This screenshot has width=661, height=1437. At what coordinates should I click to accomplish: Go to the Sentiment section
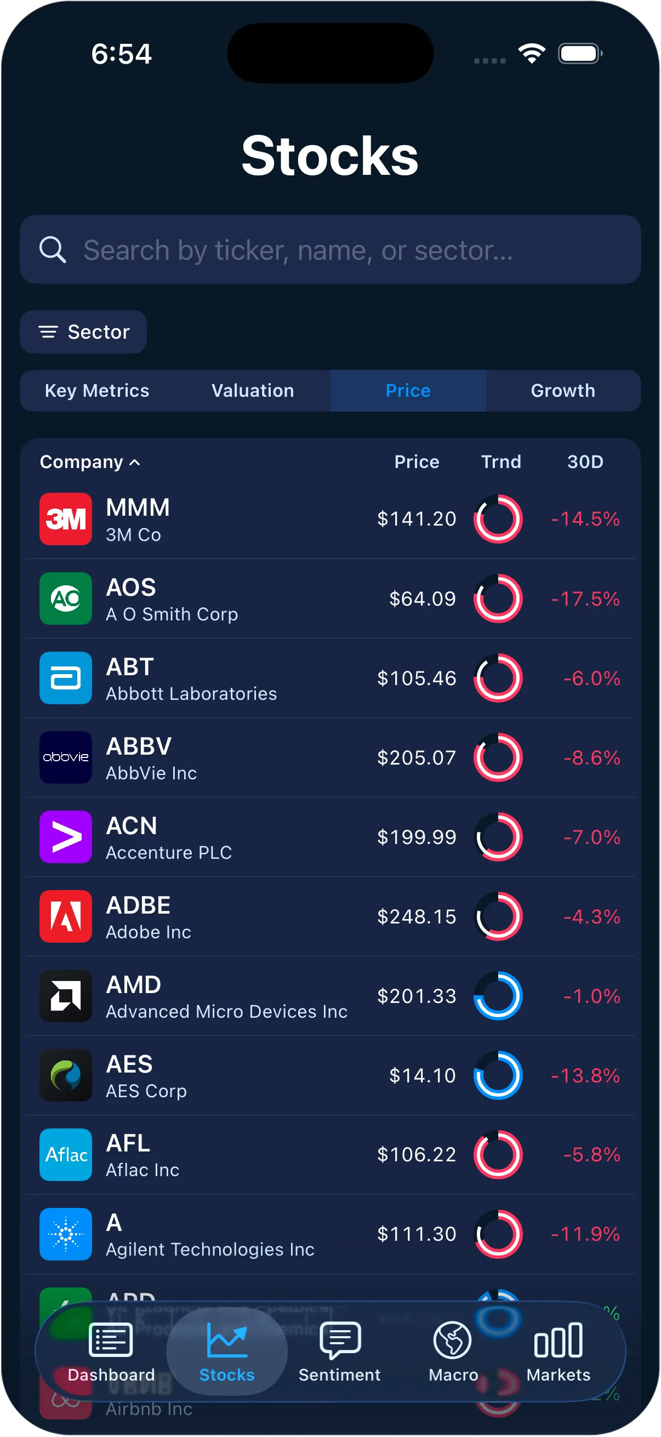339,1351
